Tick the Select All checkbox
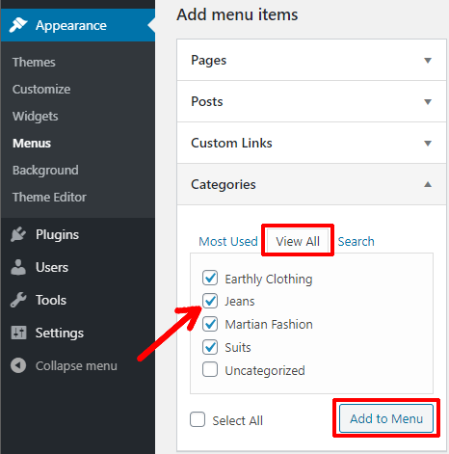 point(198,419)
